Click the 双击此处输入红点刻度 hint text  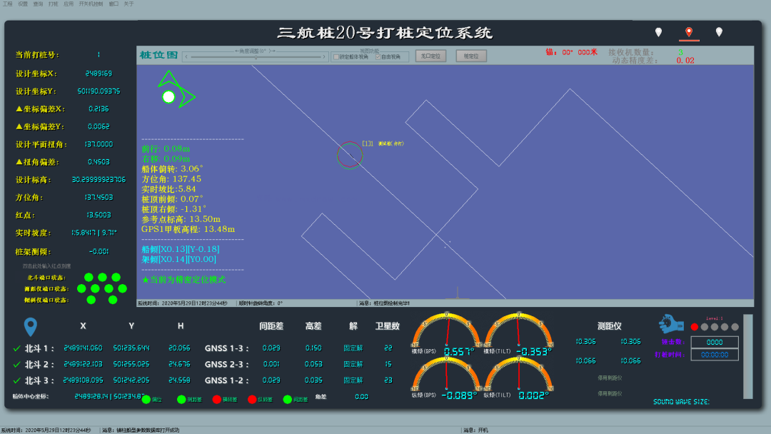pos(46,266)
